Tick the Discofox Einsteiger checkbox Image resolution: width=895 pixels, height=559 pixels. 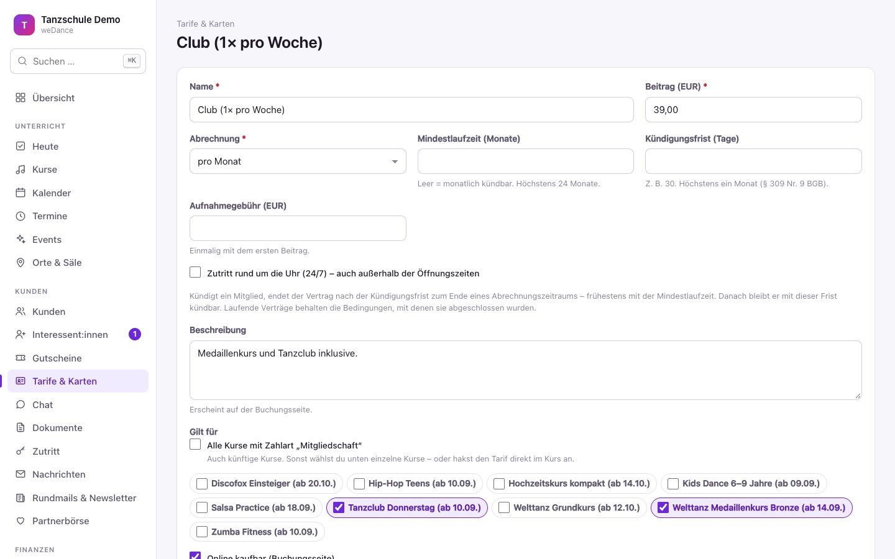point(202,483)
